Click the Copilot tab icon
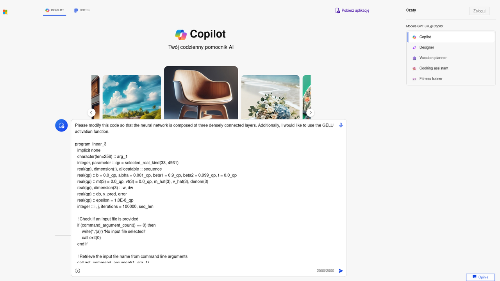Viewport: 500px width, 281px height. click(47, 10)
